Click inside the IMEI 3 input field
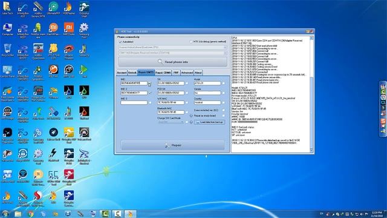This screenshot has width=387, height=218. pos(134,102)
